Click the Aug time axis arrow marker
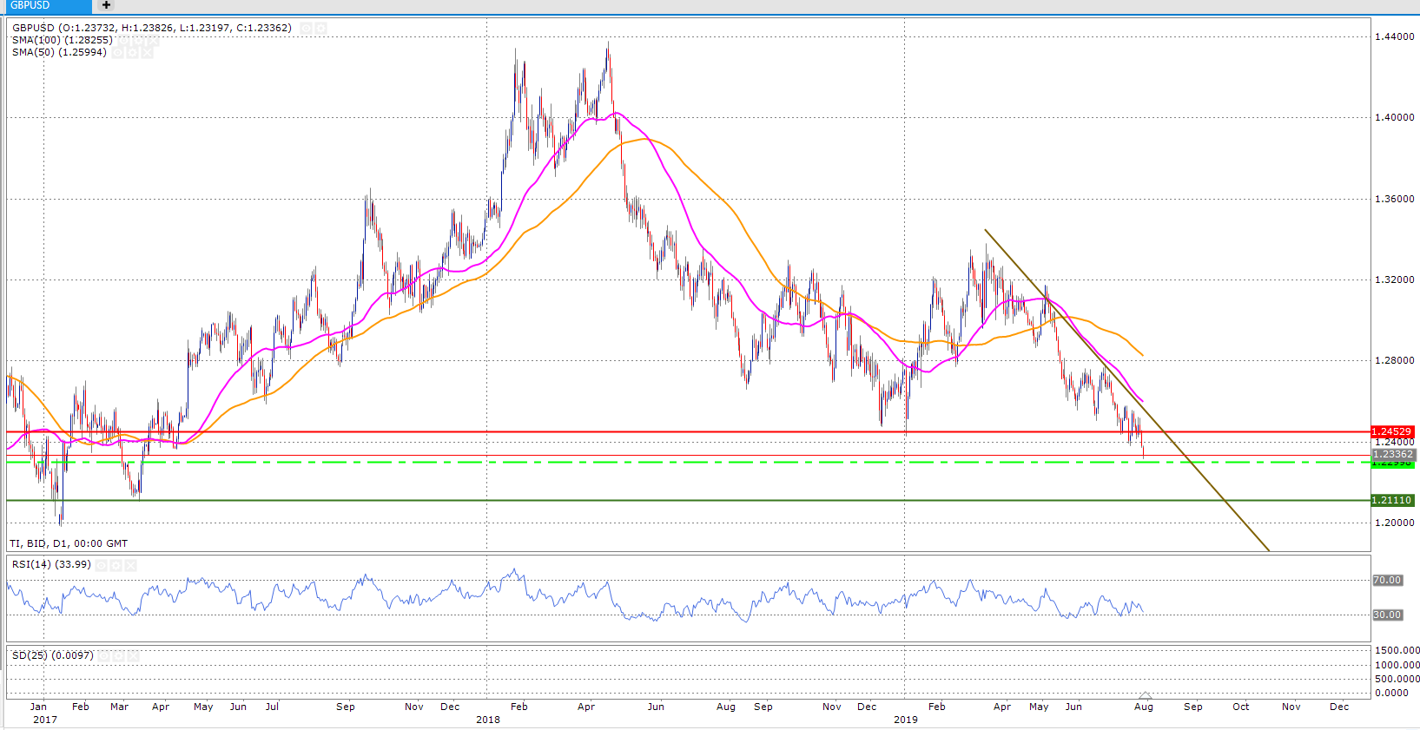This screenshot has height=730, width=1420. pos(1145,695)
